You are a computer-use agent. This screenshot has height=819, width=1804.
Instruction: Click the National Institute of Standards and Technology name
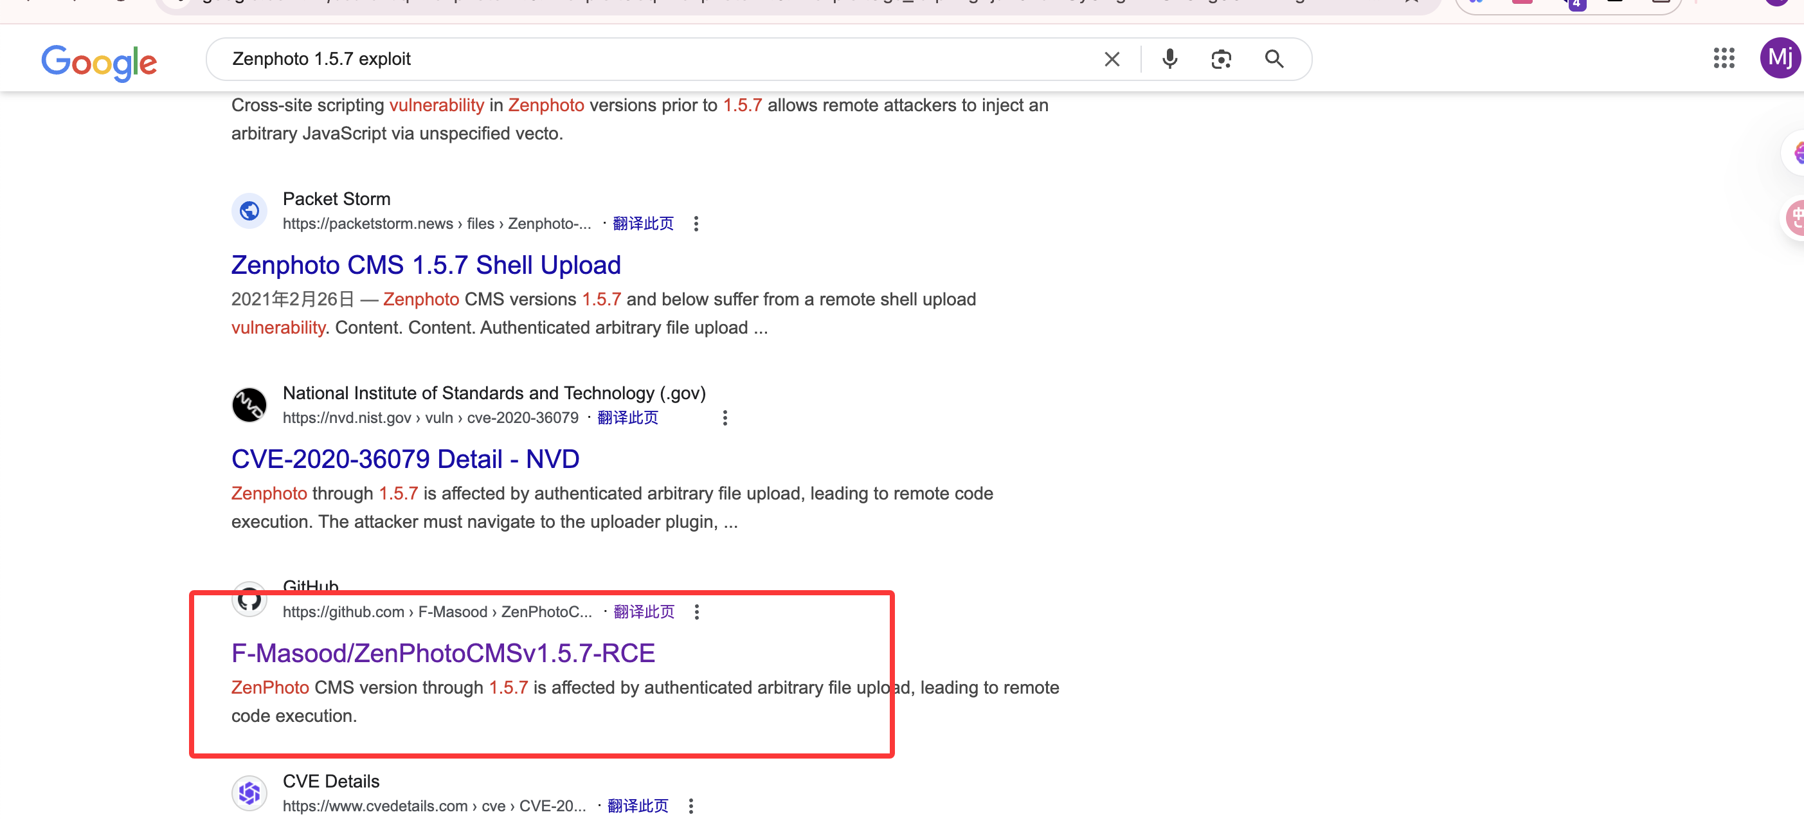494,393
